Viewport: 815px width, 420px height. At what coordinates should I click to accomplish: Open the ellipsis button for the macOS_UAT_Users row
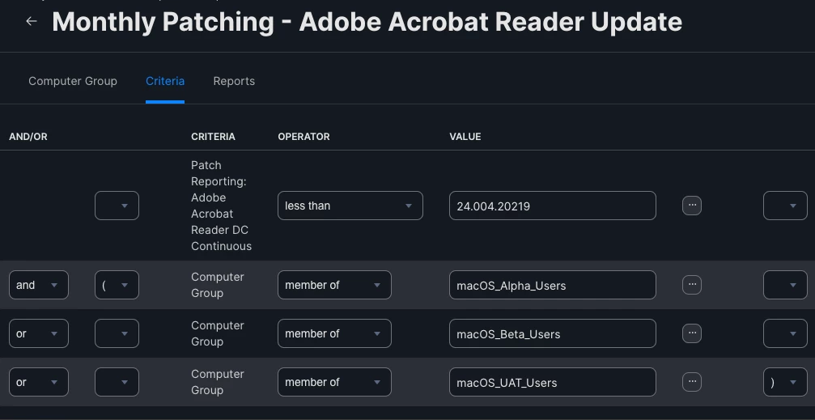(x=692, y=382)
